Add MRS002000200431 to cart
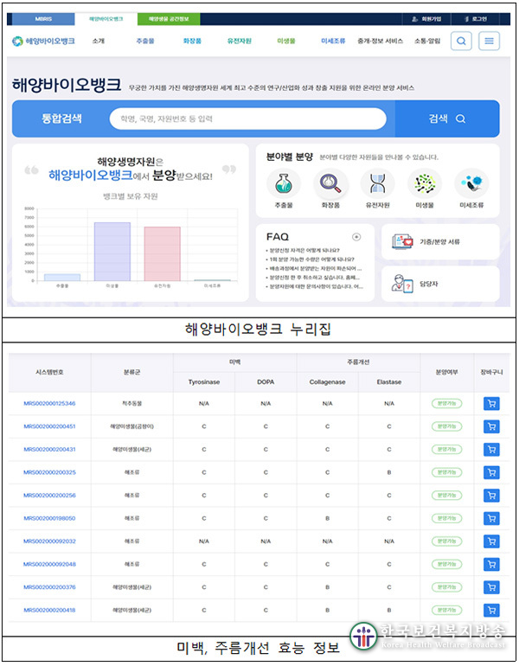This screenshot has height=666, width=519. click(x=491, y=450)
